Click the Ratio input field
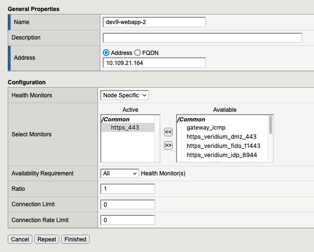 click(128, 189)
